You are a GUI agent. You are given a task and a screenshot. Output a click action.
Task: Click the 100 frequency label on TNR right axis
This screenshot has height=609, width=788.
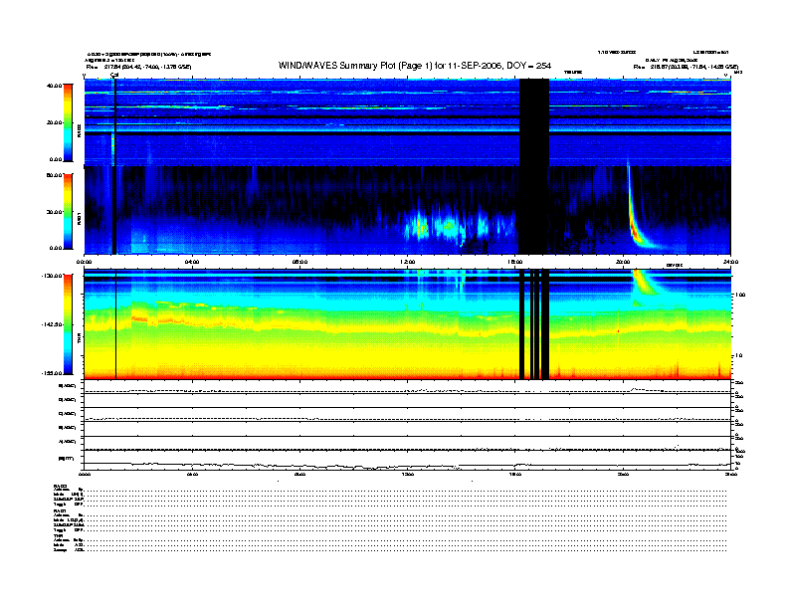(738, 295)
